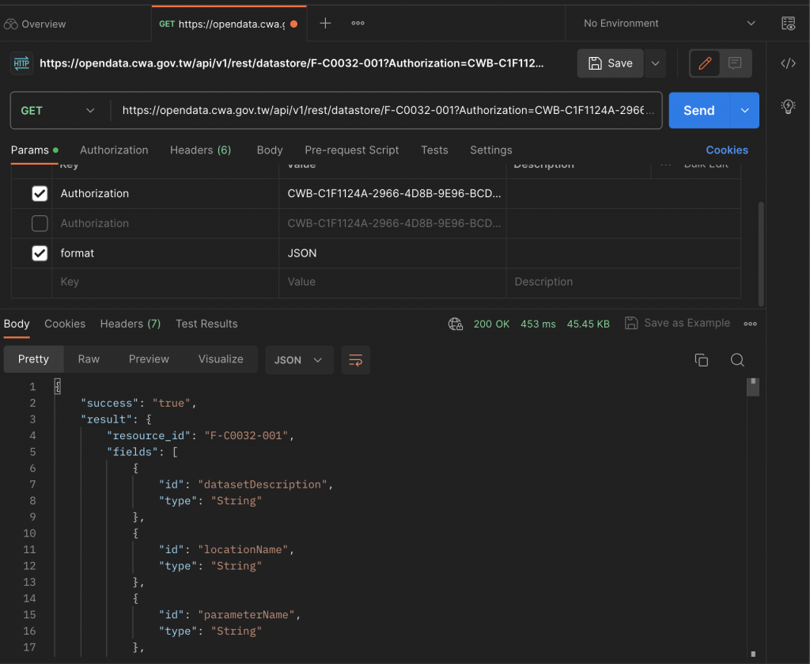Select the response Body tab
This screenshot has height=664, width=810.
click(x=17, y=324)
